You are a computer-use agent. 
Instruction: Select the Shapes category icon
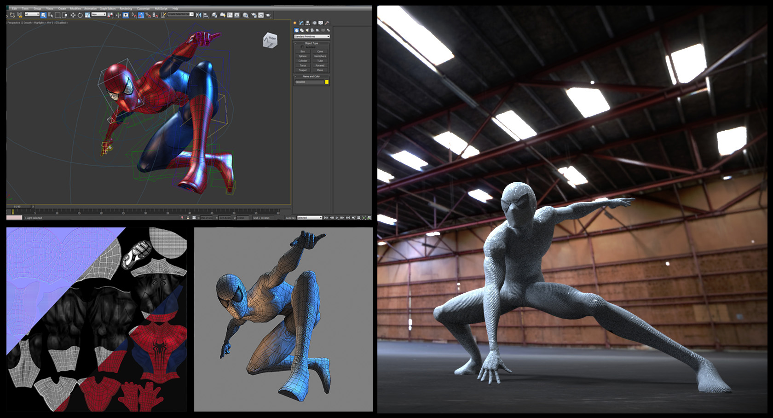pos(302,30)
